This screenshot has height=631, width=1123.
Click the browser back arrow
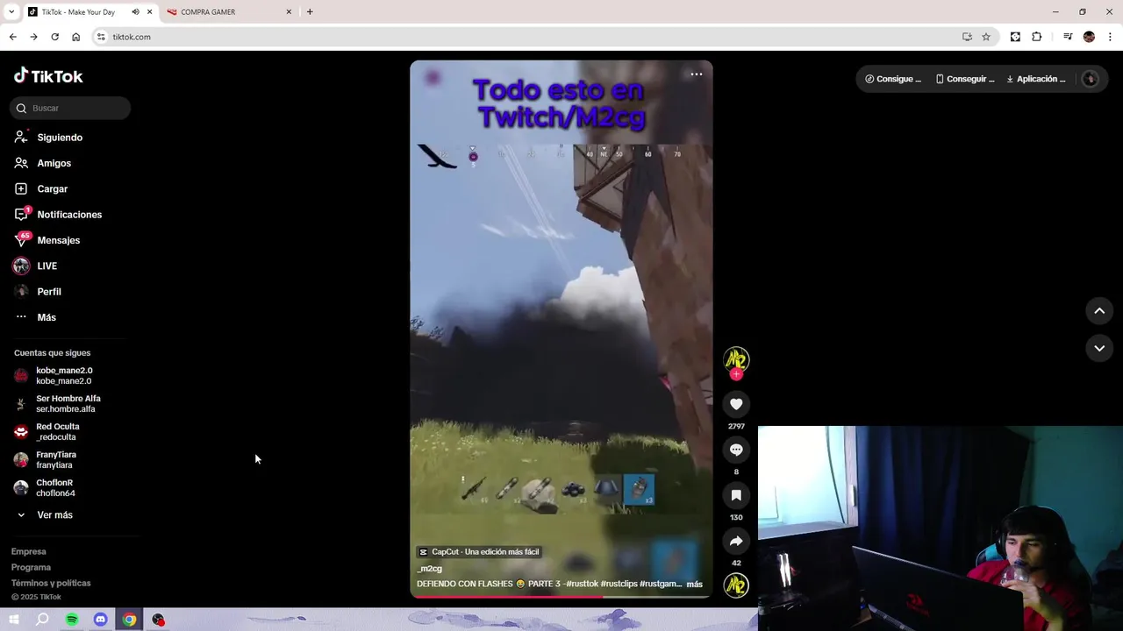(12, 37)
